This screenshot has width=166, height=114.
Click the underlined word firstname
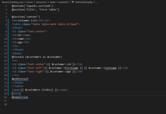pos(72,68)
